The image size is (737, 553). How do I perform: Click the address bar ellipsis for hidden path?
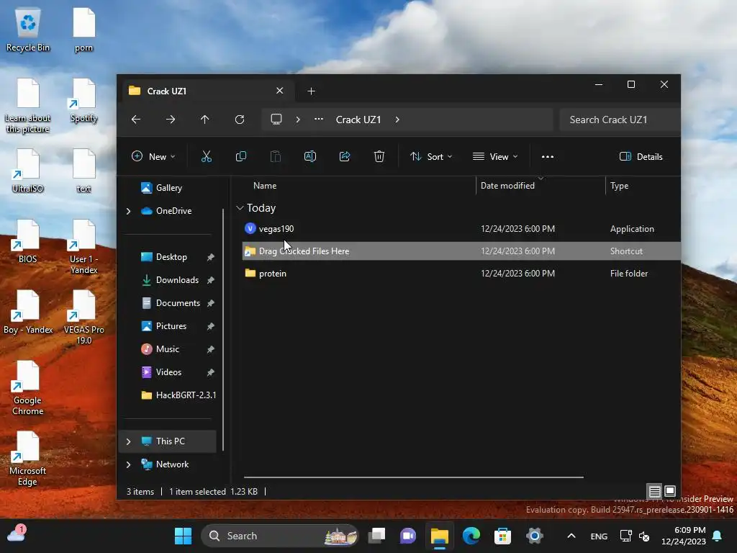click(x=319, y=120)
